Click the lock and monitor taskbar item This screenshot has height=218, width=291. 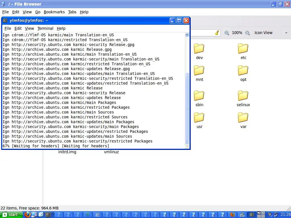pos(242,215)
